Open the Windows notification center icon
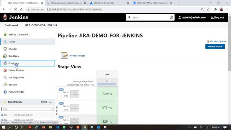The height and width of the screenshot is (130, 231). coord(225,127)
